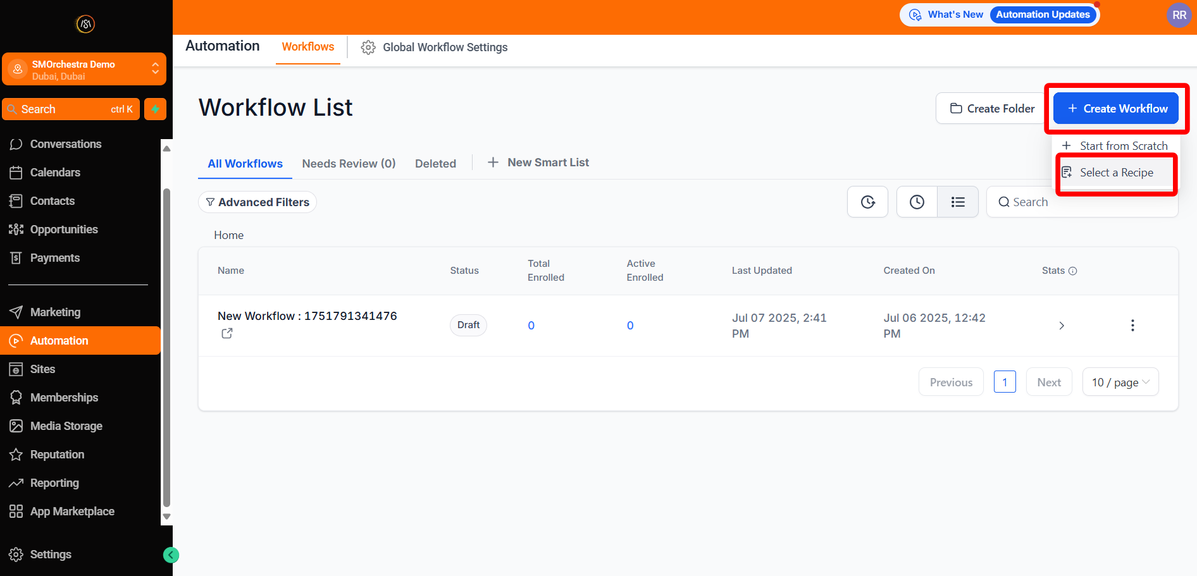Open the external link icon under New Workflow

pos(227,333)
